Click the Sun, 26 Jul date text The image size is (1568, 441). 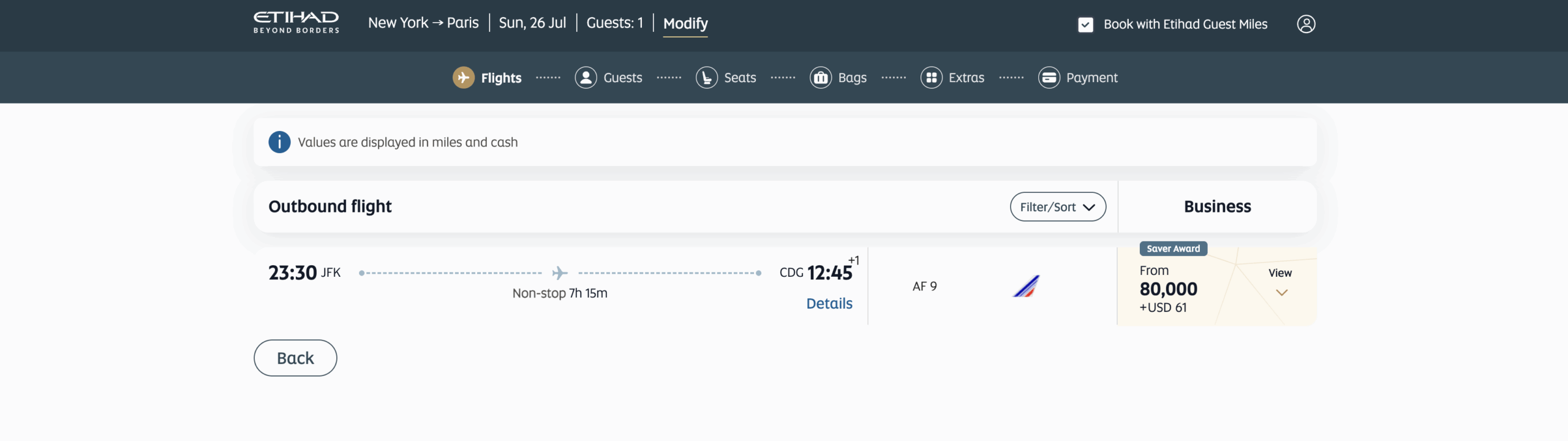532,23
